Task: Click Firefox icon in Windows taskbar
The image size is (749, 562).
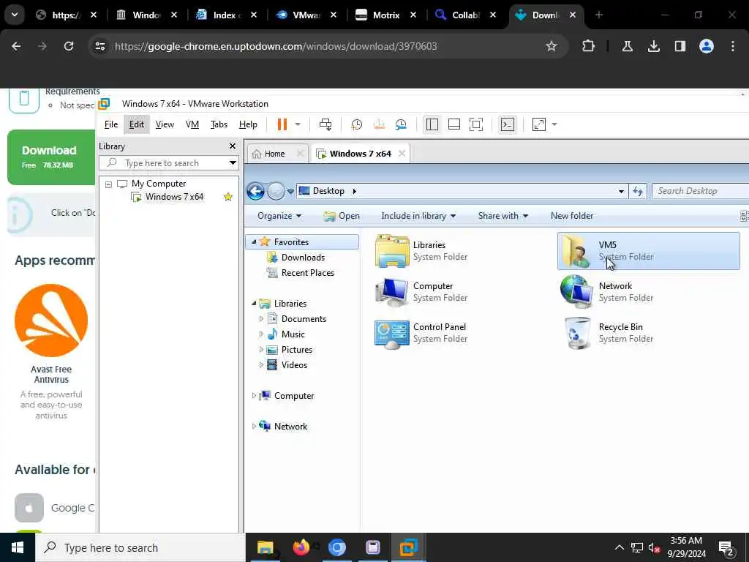Action: click(x=301, y=547)
